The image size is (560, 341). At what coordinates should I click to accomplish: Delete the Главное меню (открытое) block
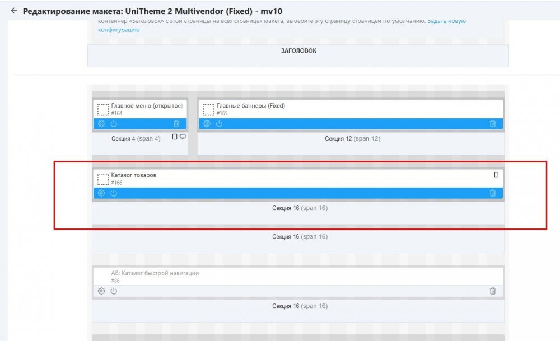176,124
